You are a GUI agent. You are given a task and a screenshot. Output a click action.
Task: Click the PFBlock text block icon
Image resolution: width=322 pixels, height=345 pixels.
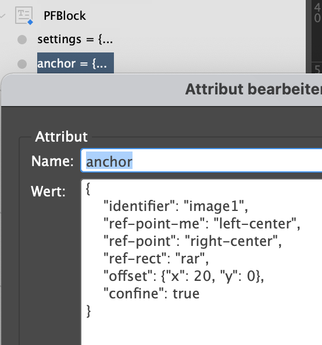pos(24,15)
